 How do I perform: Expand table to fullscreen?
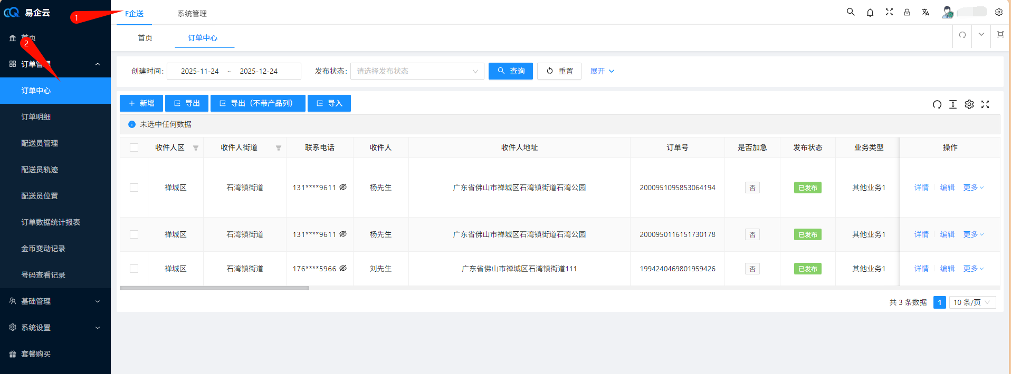pos(985,104)
